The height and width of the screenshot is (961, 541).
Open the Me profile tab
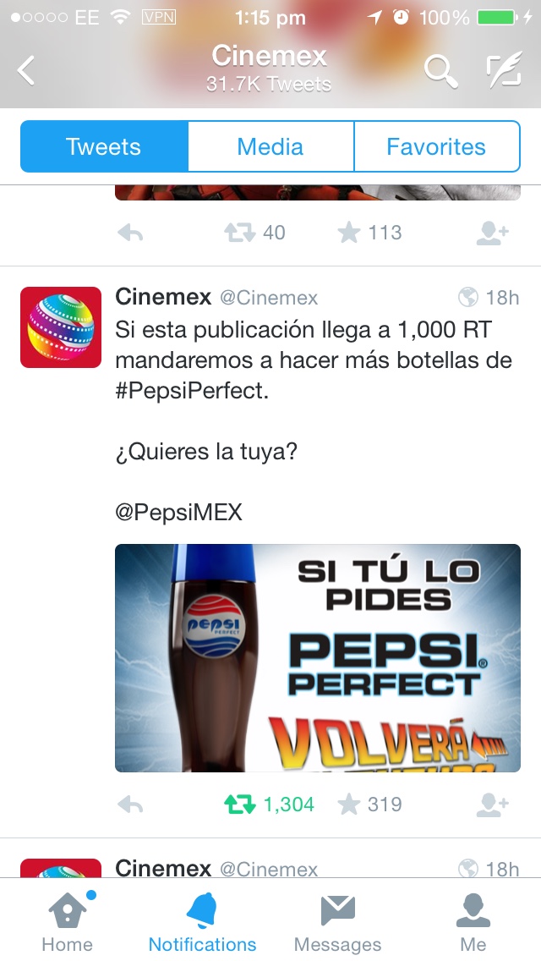click(x=473, y=920)
